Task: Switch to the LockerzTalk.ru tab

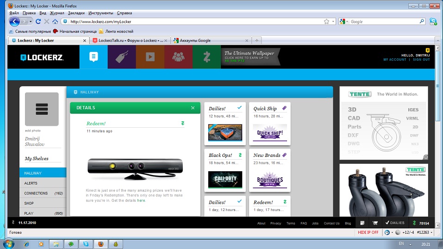Action: 130,40
